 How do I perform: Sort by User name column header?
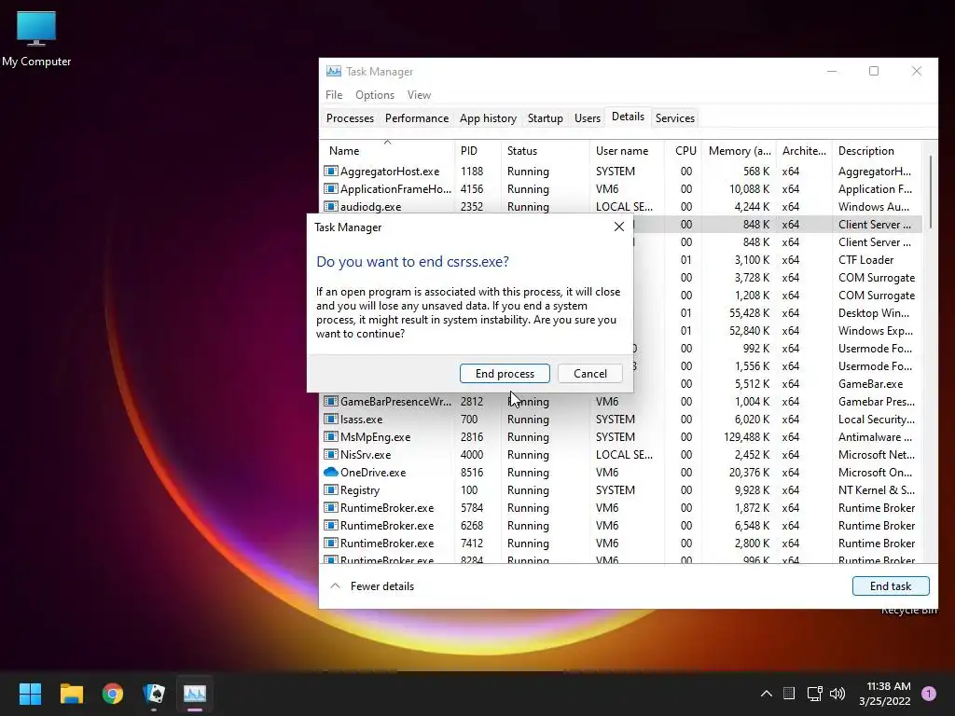tap(627, 150)
